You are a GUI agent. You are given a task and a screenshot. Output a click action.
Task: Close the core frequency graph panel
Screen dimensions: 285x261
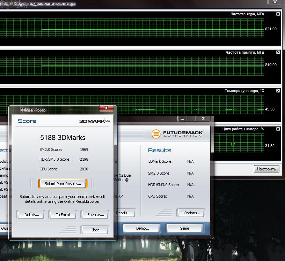tap(278, 14)
